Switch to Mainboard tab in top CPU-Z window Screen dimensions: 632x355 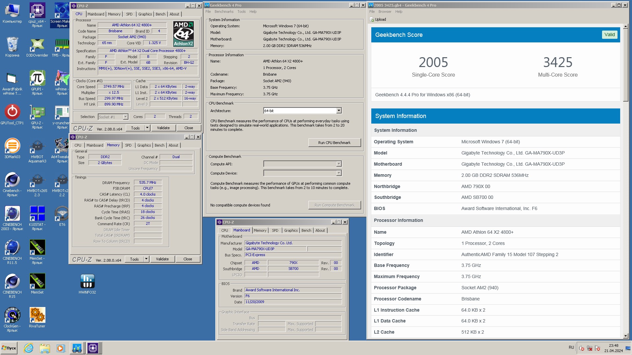coord(96,14)
